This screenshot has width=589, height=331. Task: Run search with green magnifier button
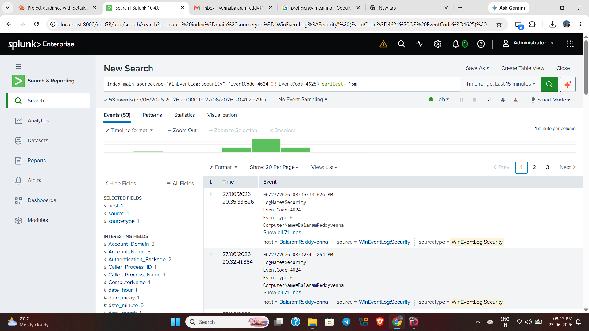click(x=549, y=84)
